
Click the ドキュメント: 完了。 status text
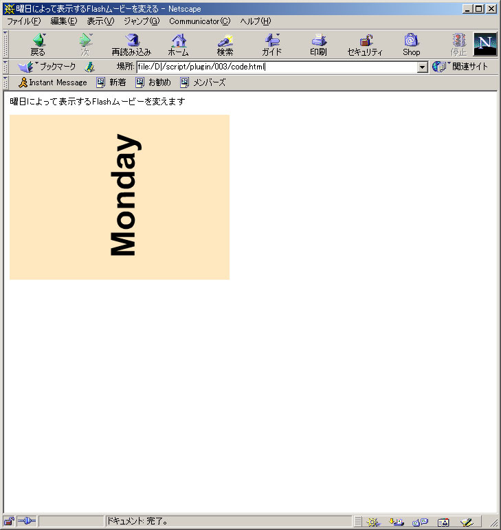[x=137, y=521]
